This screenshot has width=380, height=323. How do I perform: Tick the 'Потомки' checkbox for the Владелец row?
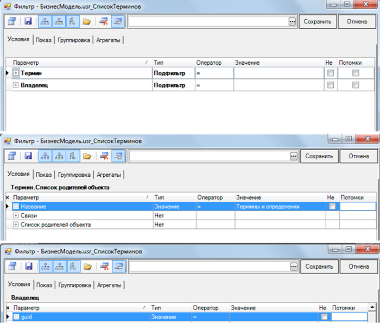(x=356, y=85)
